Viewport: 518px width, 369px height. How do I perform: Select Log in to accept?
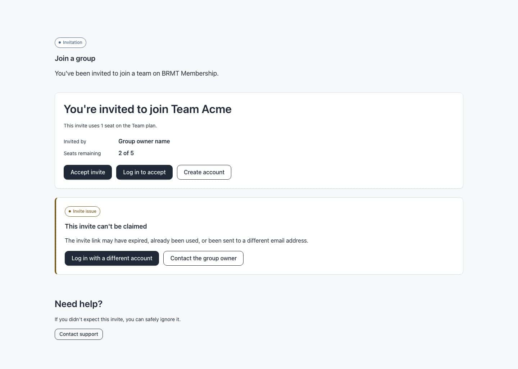(144, 172)
